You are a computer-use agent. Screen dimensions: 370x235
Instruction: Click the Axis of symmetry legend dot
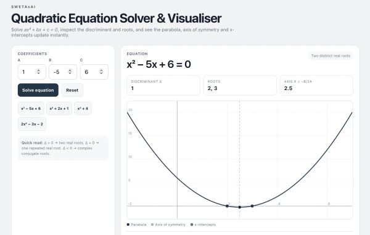point(152,225)
